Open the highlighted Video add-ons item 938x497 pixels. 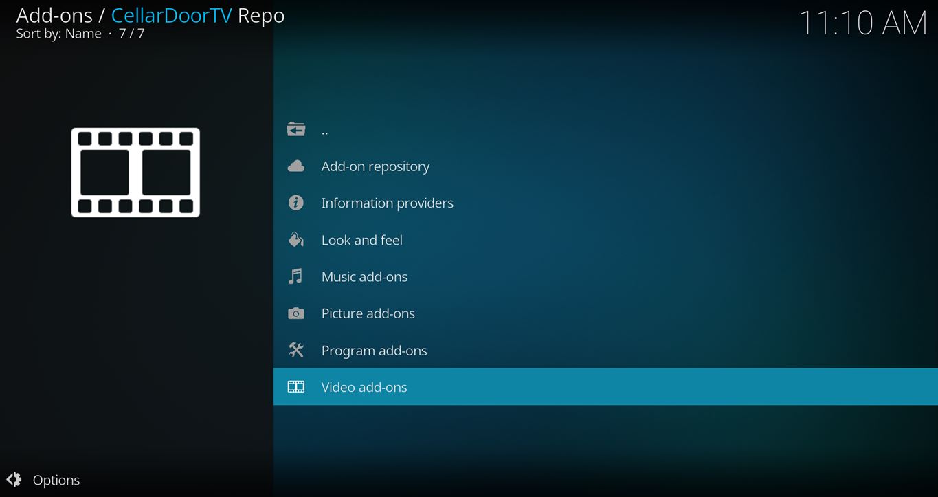tap(364, 387)
